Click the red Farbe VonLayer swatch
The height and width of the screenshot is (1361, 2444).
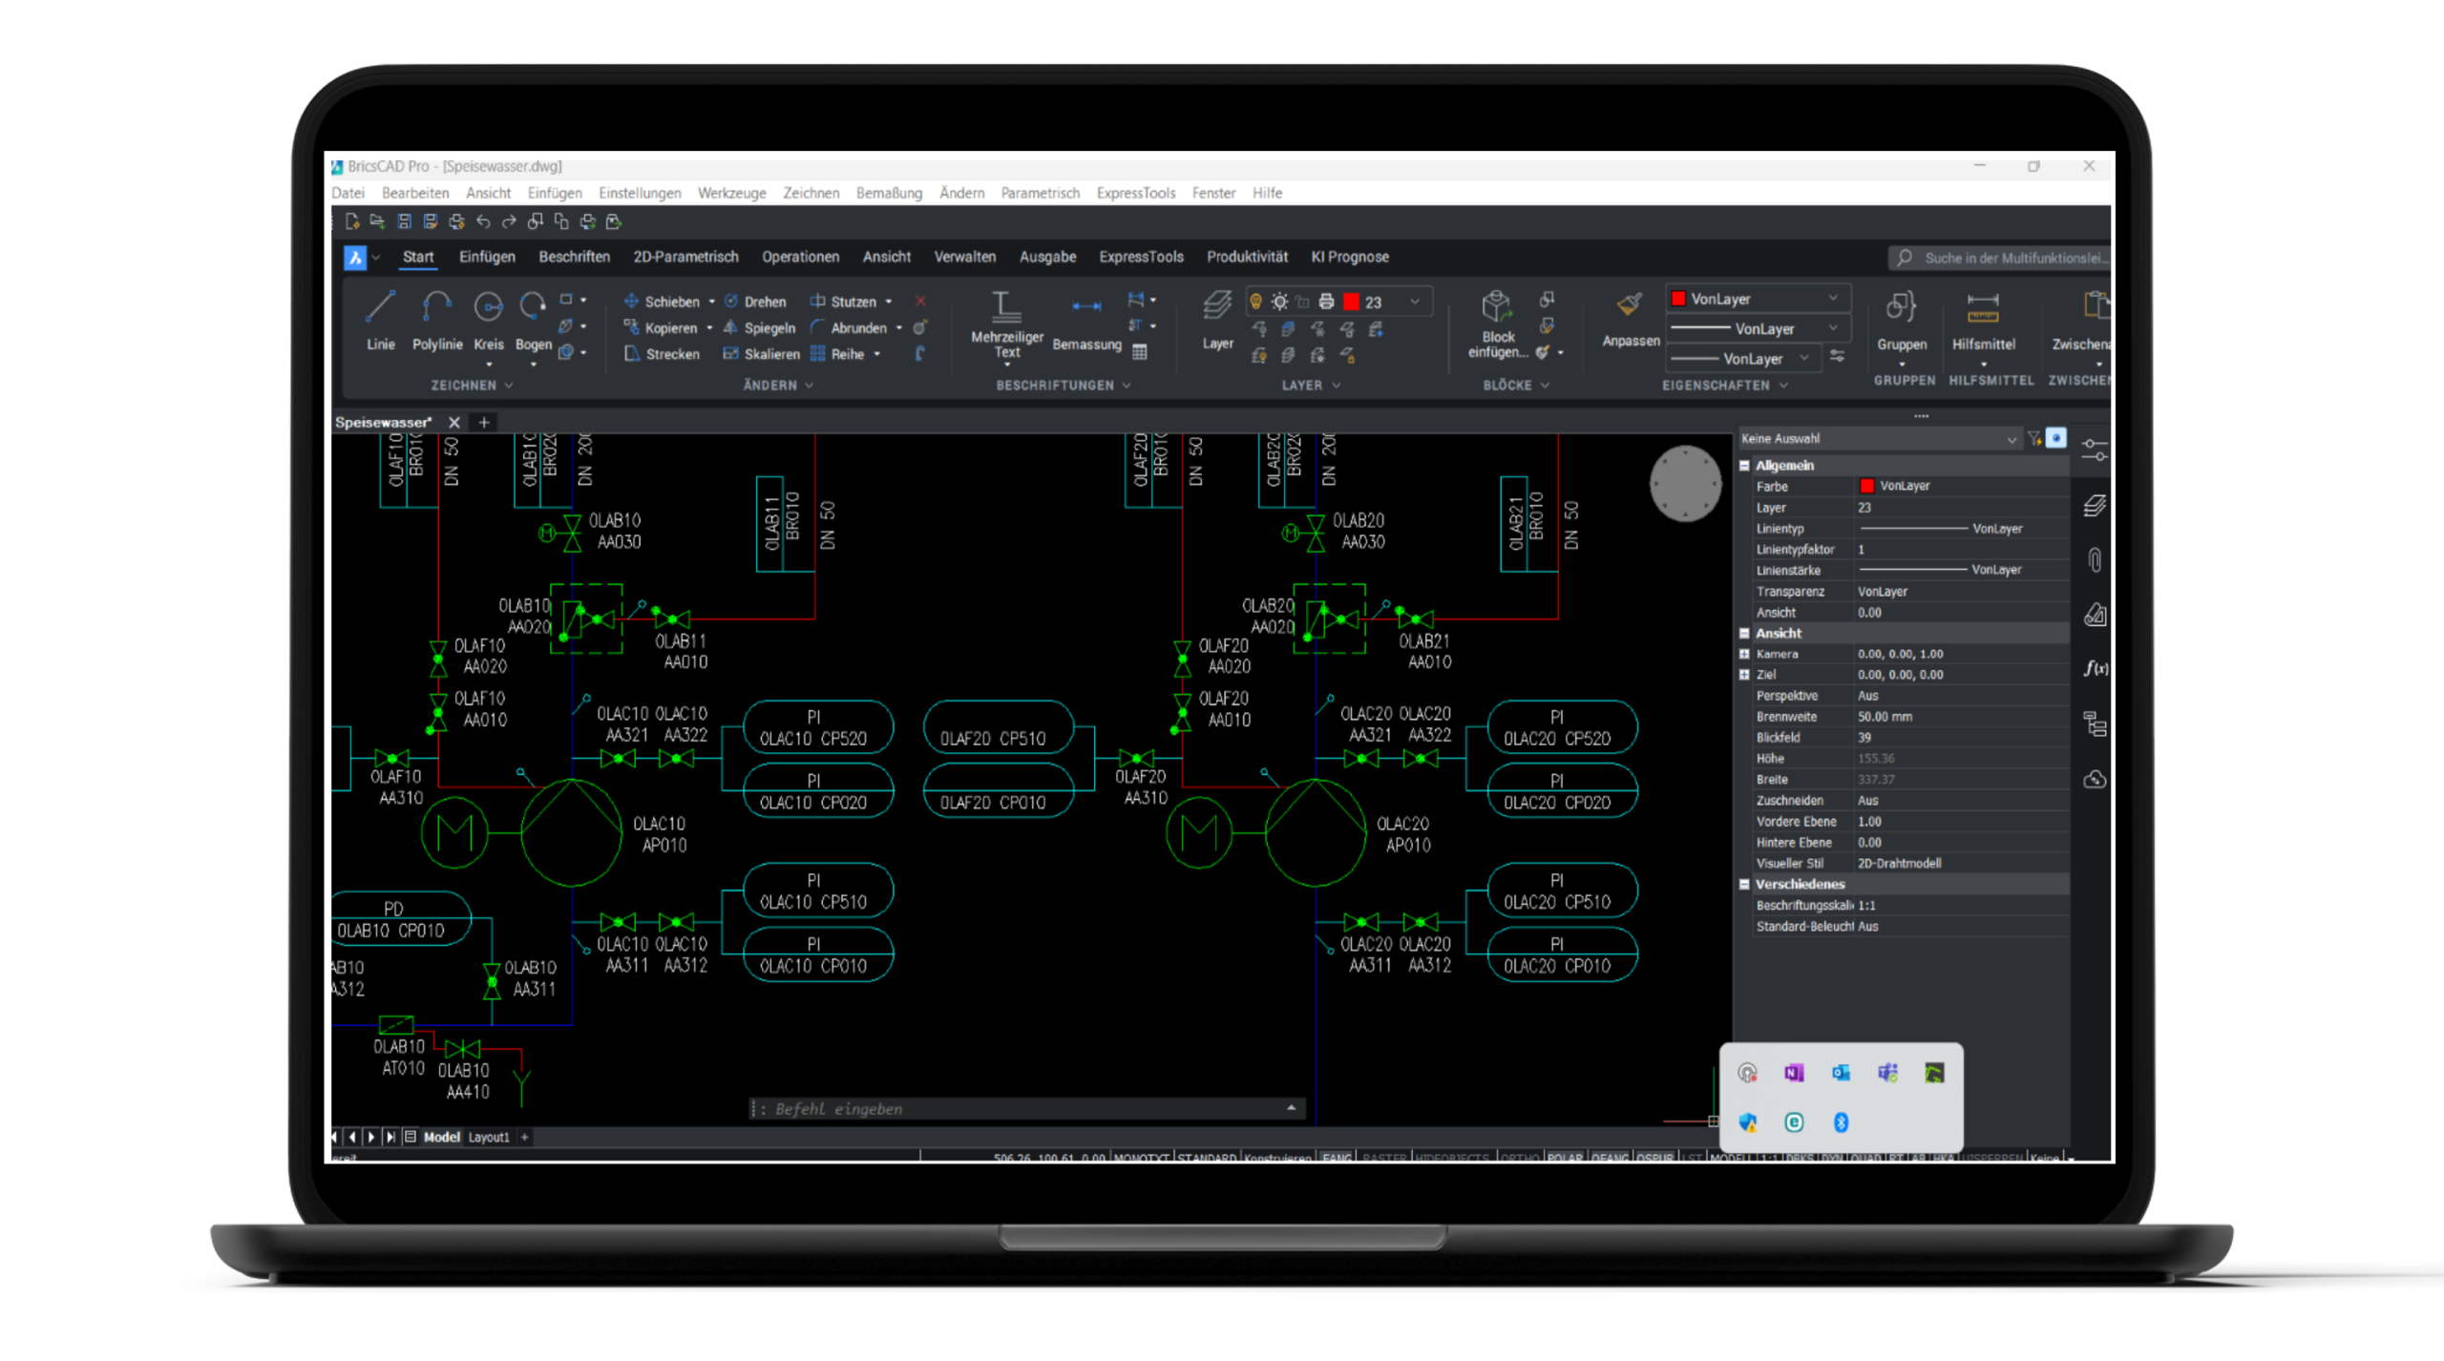tap(1867, 486)
